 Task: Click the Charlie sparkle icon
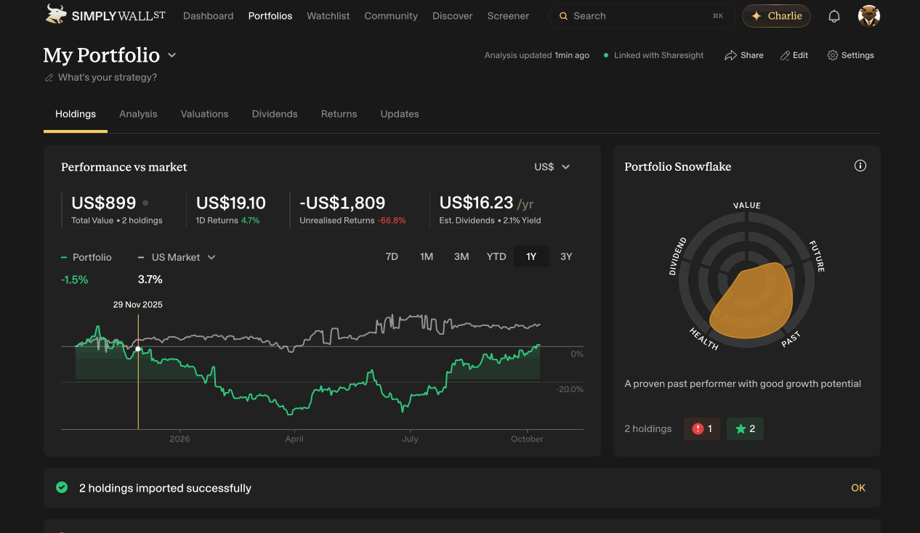[756, 16]
